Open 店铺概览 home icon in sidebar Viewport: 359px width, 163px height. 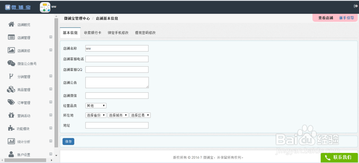tap(11, 24)
